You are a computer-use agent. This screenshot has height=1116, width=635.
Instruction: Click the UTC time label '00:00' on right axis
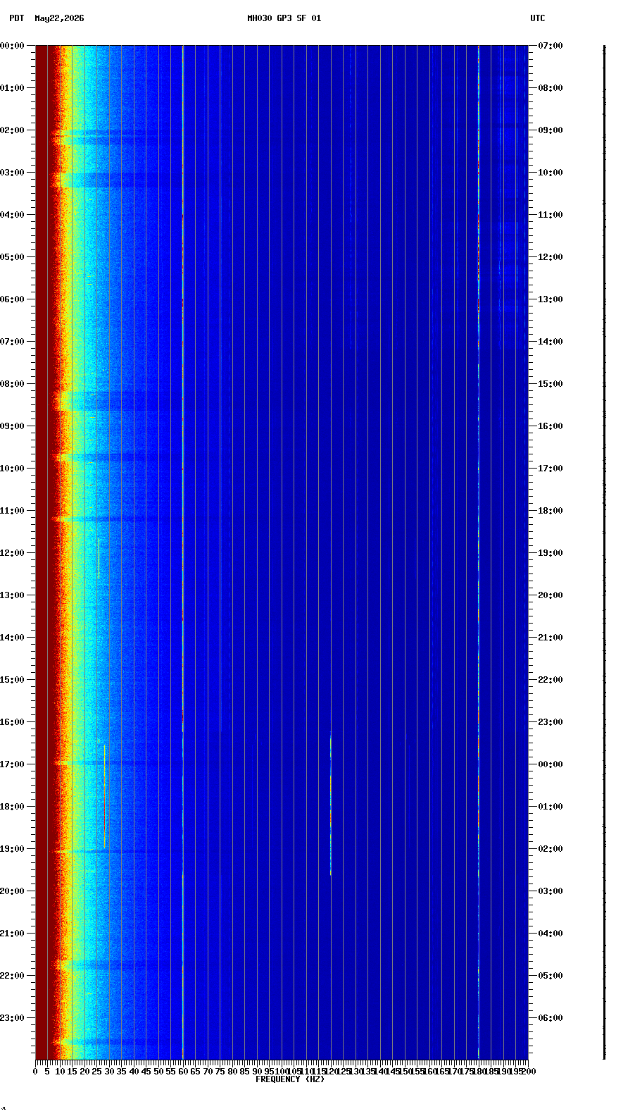click(x=550, y=764)
